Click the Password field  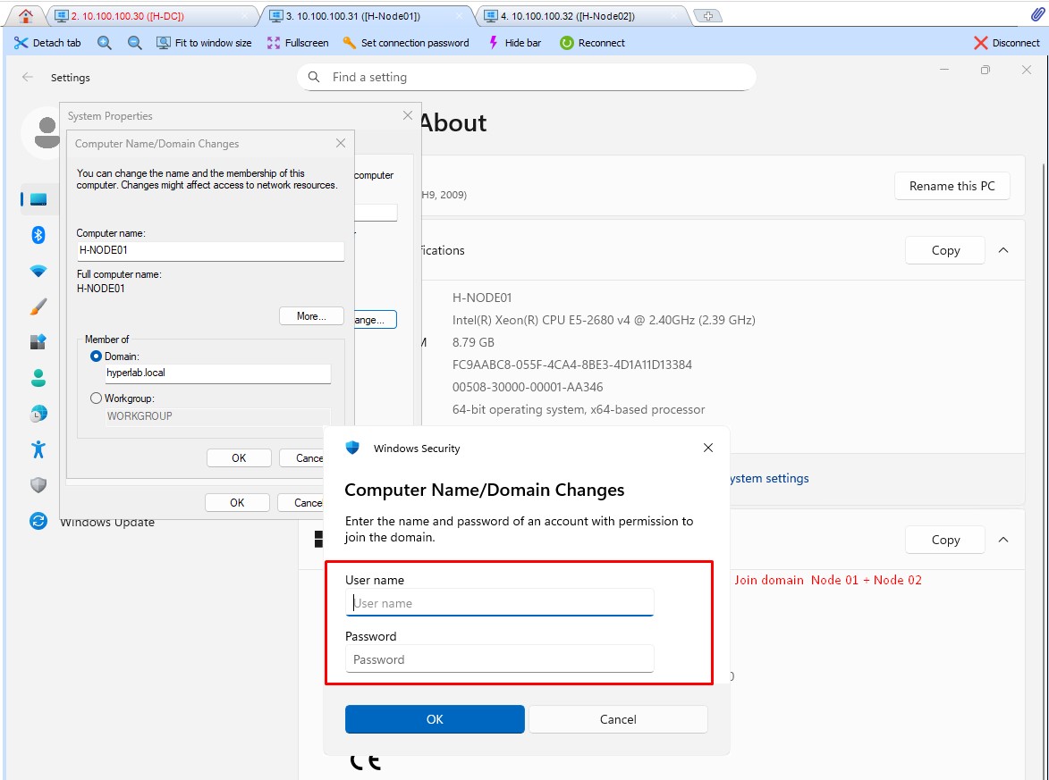[500, 659]
